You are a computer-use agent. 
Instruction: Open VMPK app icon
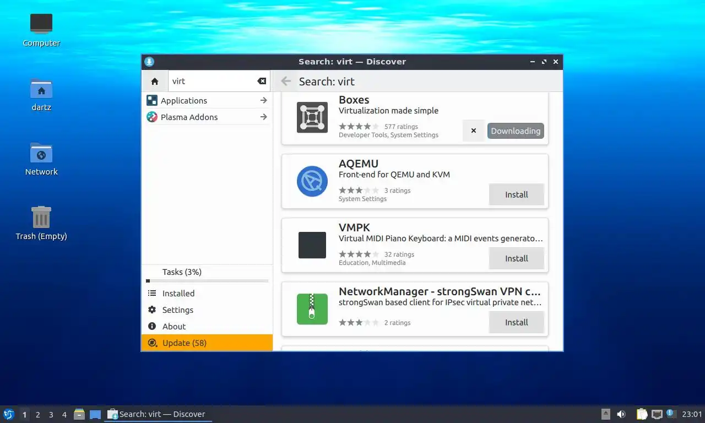tap(312, 245)
